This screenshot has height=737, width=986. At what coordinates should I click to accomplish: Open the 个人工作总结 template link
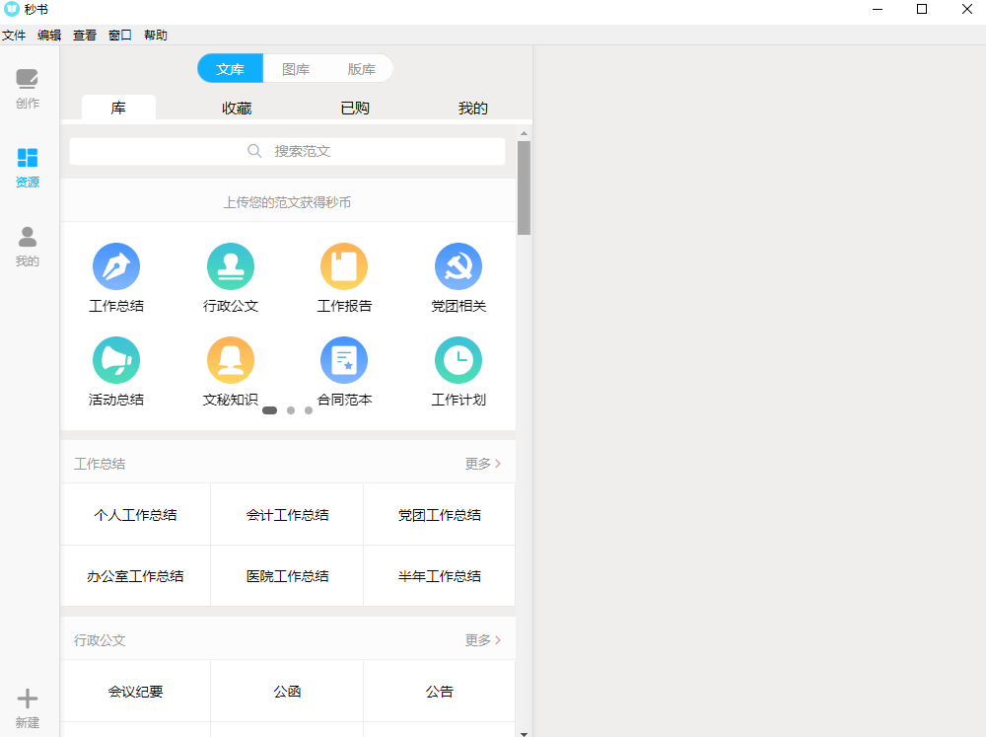click(136, 515)
